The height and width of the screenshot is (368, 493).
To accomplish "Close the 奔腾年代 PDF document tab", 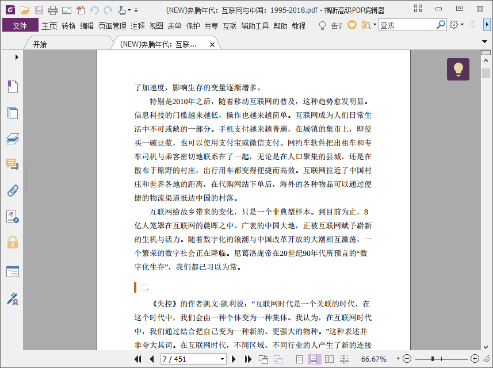I will pos(212,45).
